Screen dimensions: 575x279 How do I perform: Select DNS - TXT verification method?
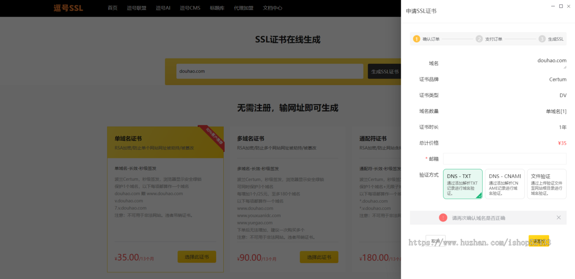(x=463, y=184)
